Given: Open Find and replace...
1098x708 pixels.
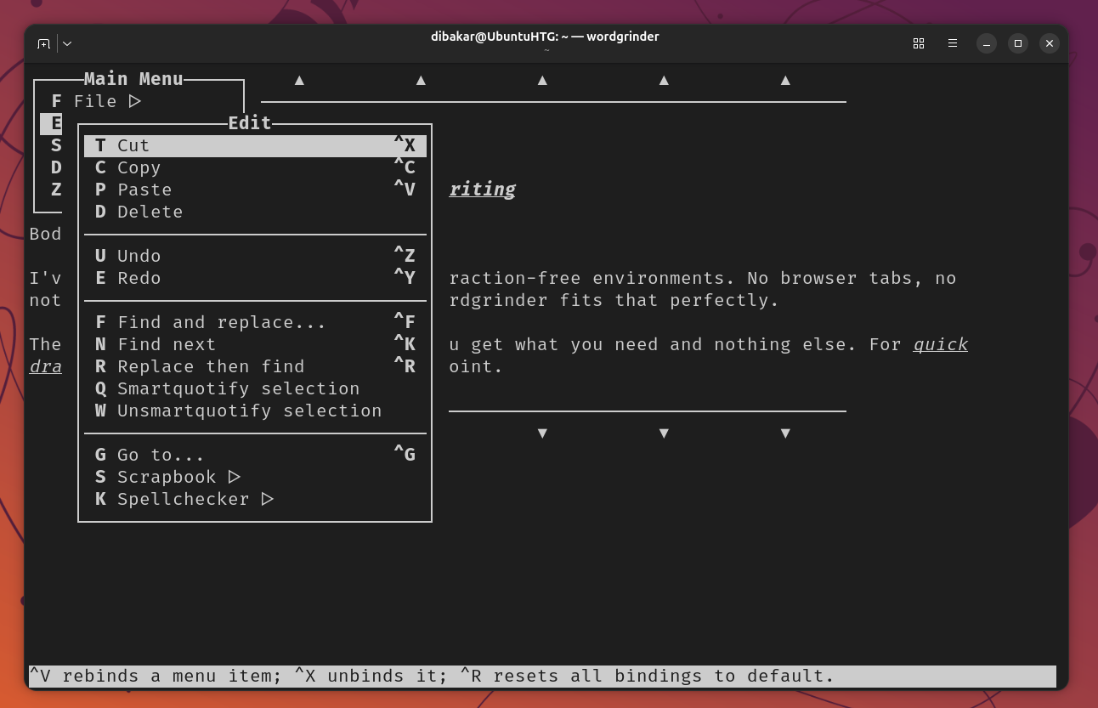Looking at the screenshot, I should 255,322.
